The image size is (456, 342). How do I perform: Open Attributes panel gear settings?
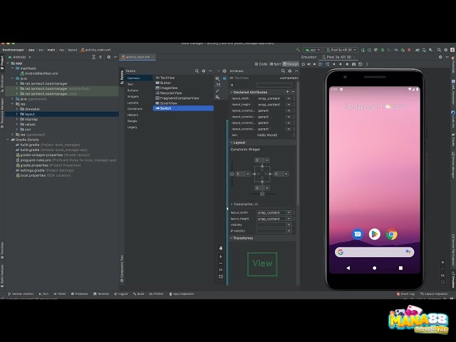(290, 71)
